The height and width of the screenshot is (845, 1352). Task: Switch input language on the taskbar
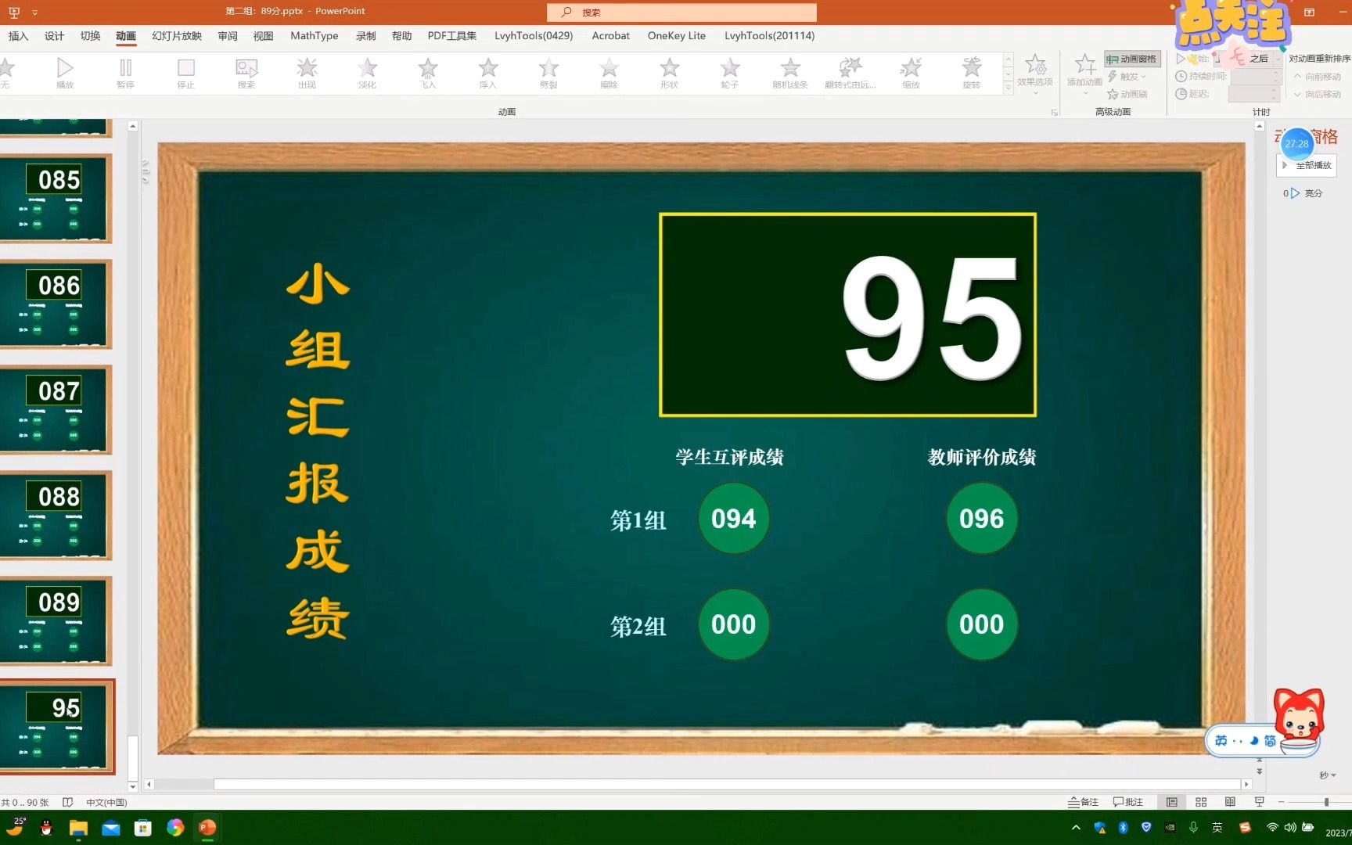click(1217, 827)
